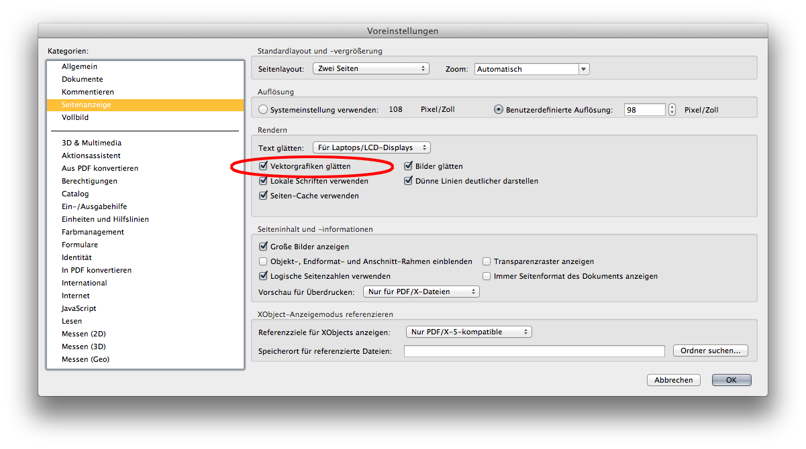Toggle Bilder glätten checkbox
The width and height of the screenshot is (806, 449).
click(408, 166)
